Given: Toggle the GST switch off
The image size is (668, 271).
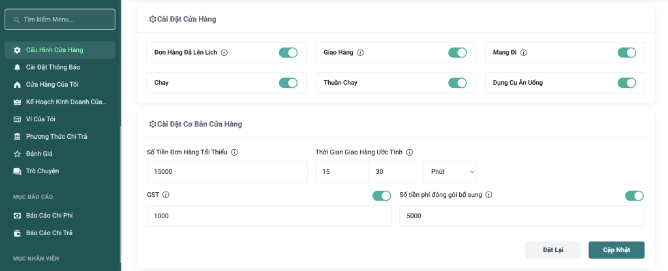Looking at the screenshot, I should coord(381,195).
